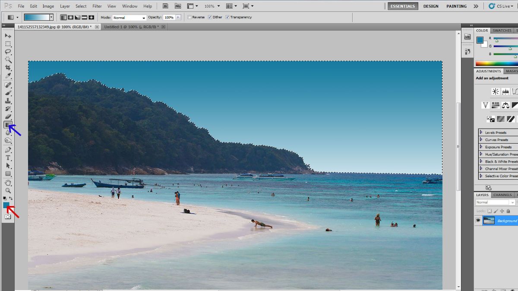Open the Filter menu
518x291 pixels.
(97, 6)
